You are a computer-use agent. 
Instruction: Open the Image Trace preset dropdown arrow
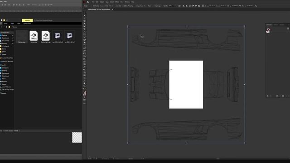point(145,6)
